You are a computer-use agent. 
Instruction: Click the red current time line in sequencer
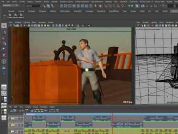coord(112,124)
